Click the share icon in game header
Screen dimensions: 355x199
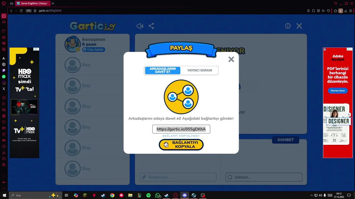coord(151,26)
